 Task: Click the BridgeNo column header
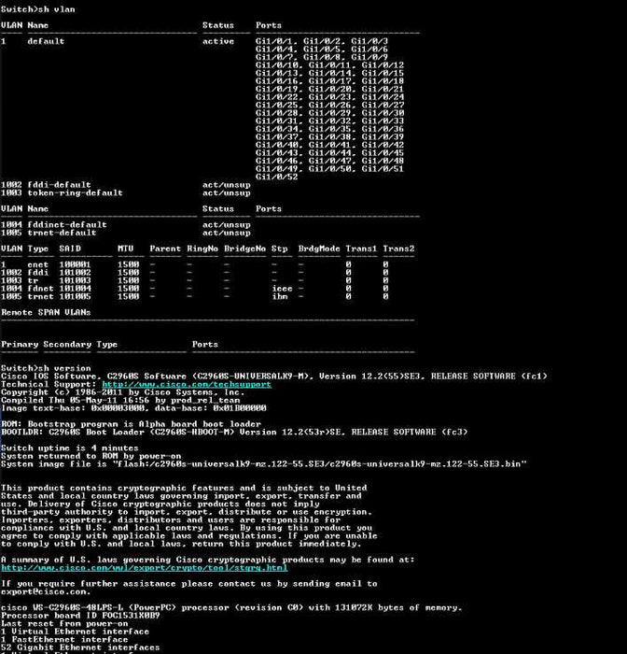[x=245, y=249]
